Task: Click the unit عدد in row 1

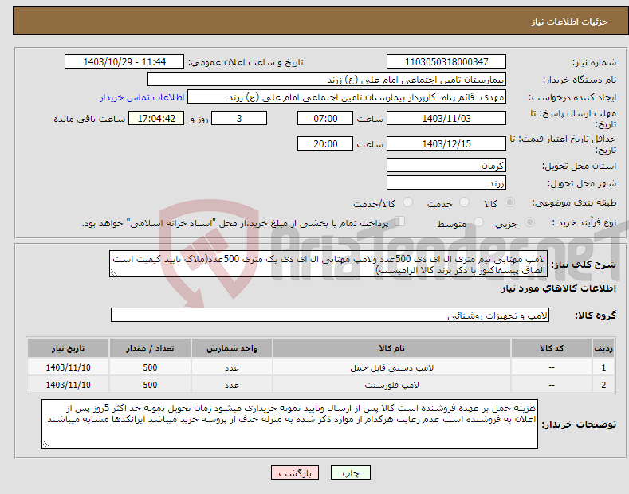Action: point(232,367)
